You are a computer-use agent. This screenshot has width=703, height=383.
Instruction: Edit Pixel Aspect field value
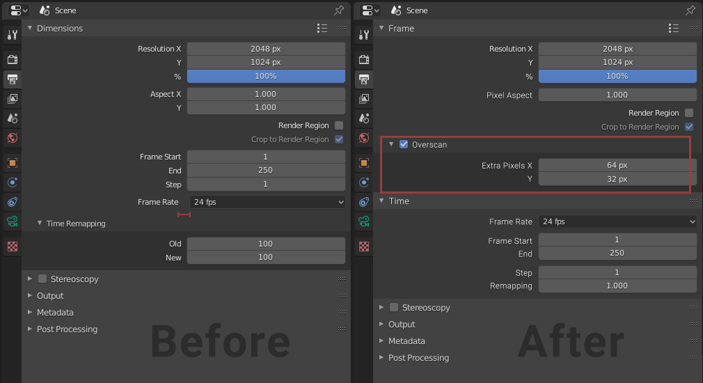tap(617, 95)
